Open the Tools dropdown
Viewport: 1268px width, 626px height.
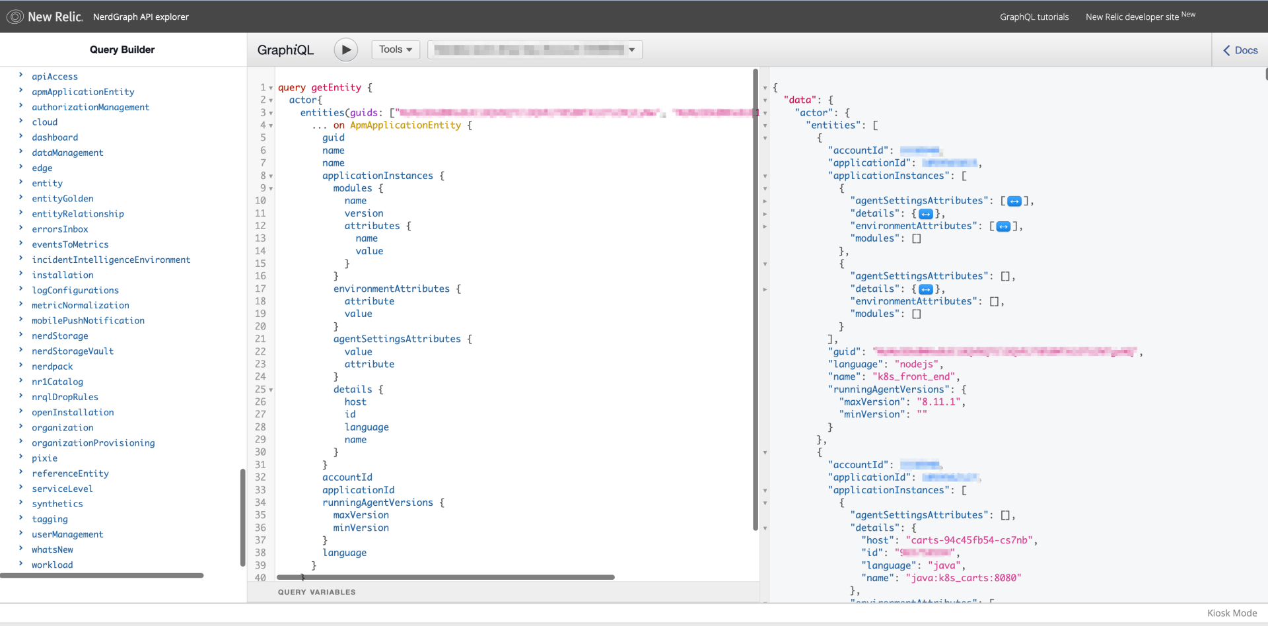click(395, 50)
